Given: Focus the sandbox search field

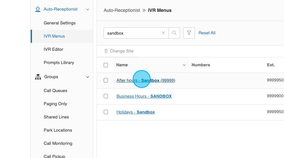Looking at the screenshot, I should point(132,33).
